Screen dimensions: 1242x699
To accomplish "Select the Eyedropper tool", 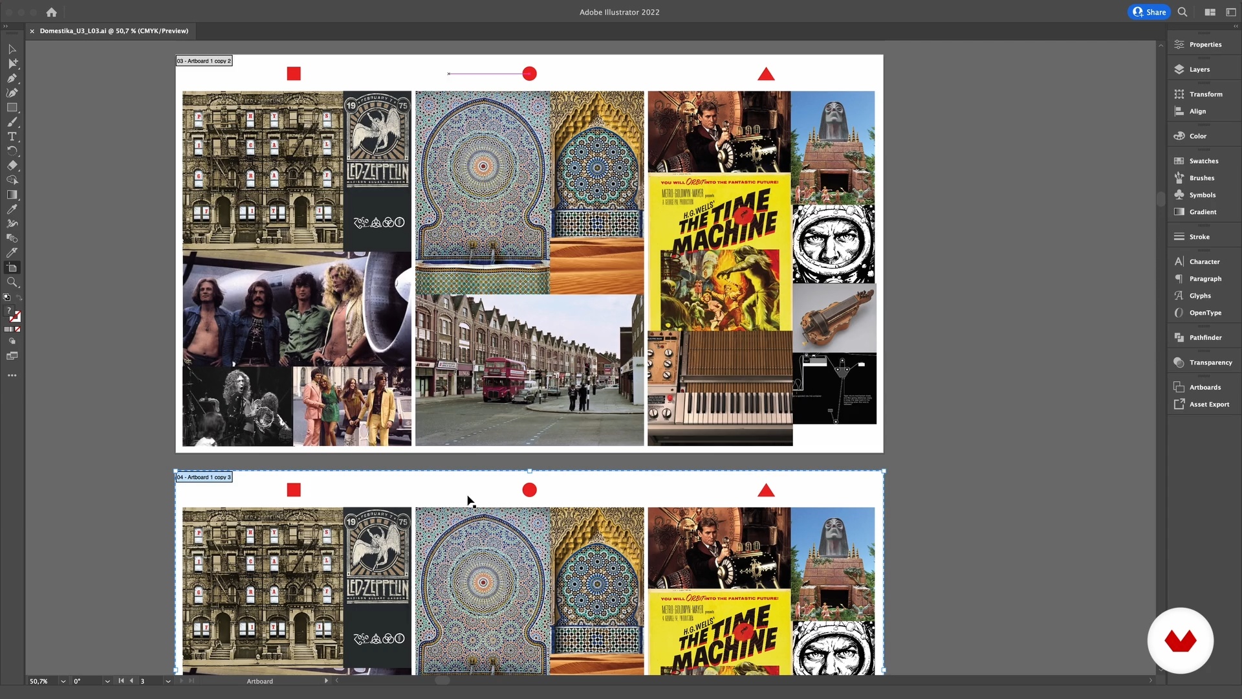I will [12, 209].
